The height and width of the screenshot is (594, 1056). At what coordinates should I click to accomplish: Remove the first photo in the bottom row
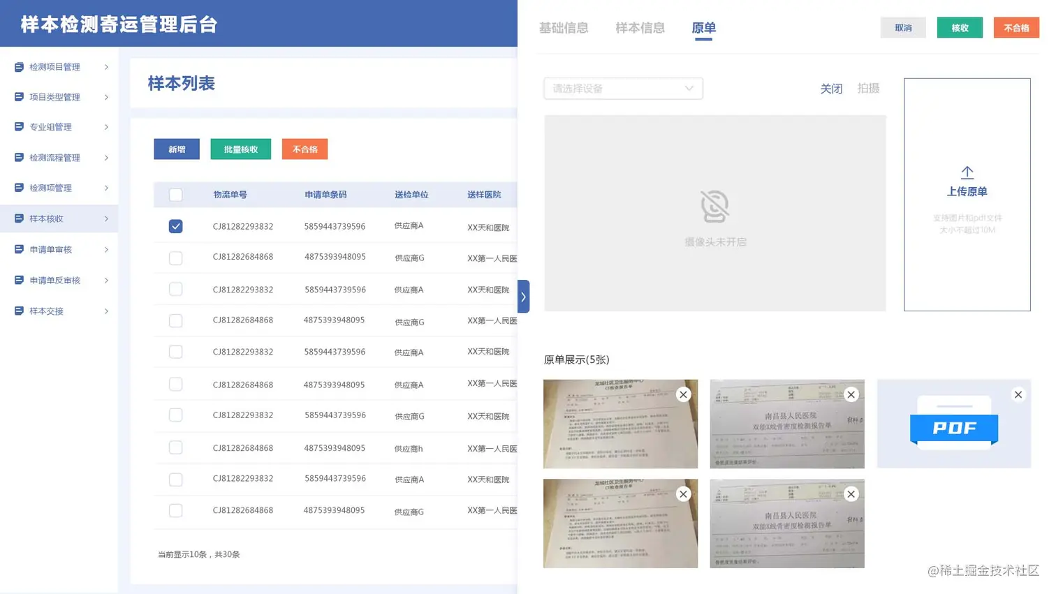coord(684,494)
